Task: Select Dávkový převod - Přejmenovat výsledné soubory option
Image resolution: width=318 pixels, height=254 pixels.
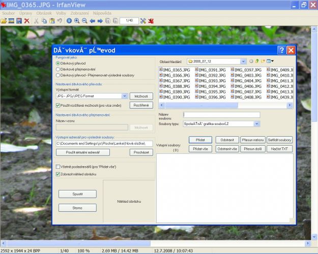Action: [x=58, y=75]
